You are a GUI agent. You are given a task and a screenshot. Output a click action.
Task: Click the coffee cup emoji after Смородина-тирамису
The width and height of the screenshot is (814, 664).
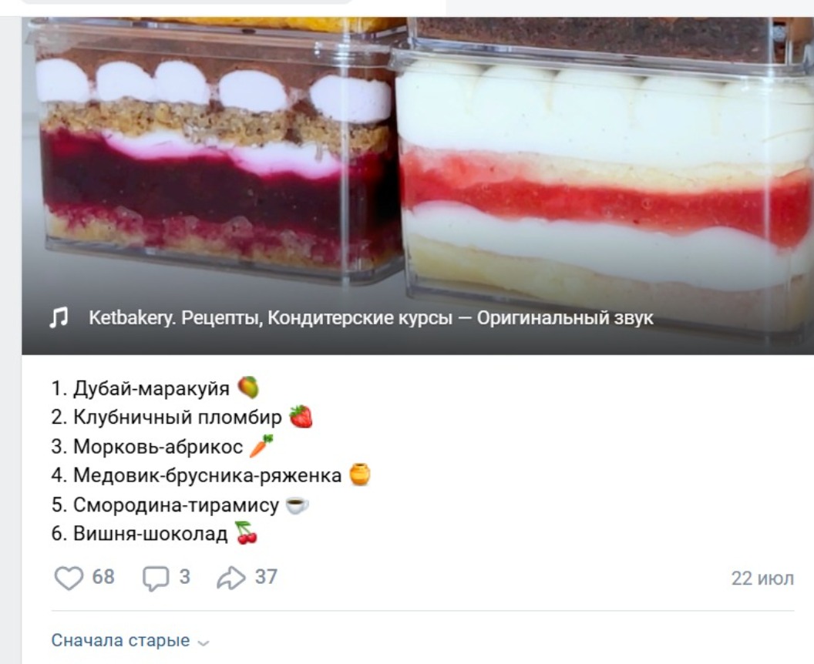[x=298, y=505]
